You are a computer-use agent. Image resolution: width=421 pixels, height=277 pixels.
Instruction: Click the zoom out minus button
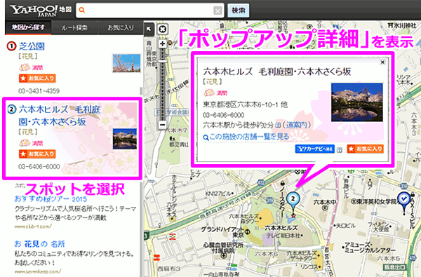162,125
